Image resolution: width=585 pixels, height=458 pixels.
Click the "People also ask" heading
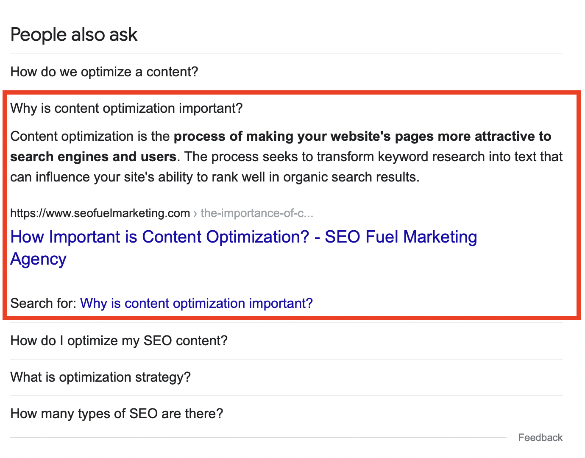[74, 35]
